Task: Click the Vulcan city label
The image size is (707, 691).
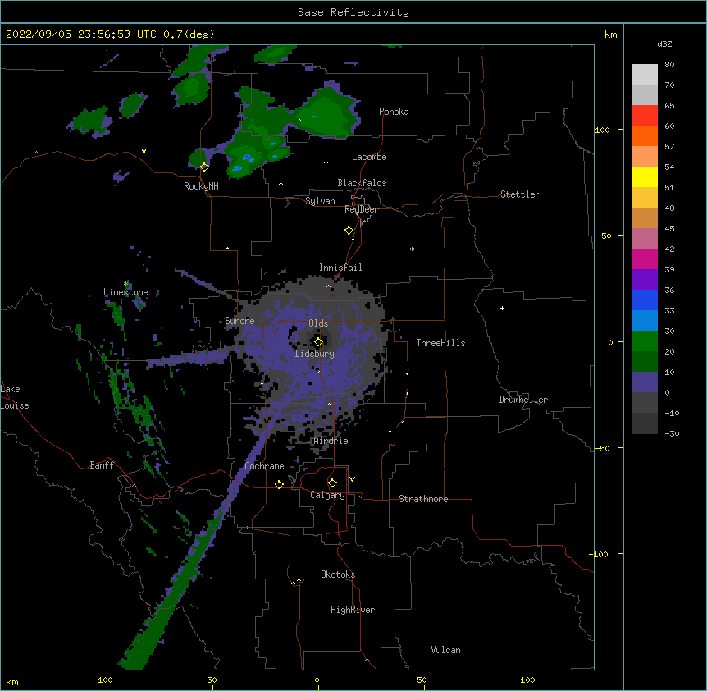Action: pyautogui.click(x=445, y=650)
